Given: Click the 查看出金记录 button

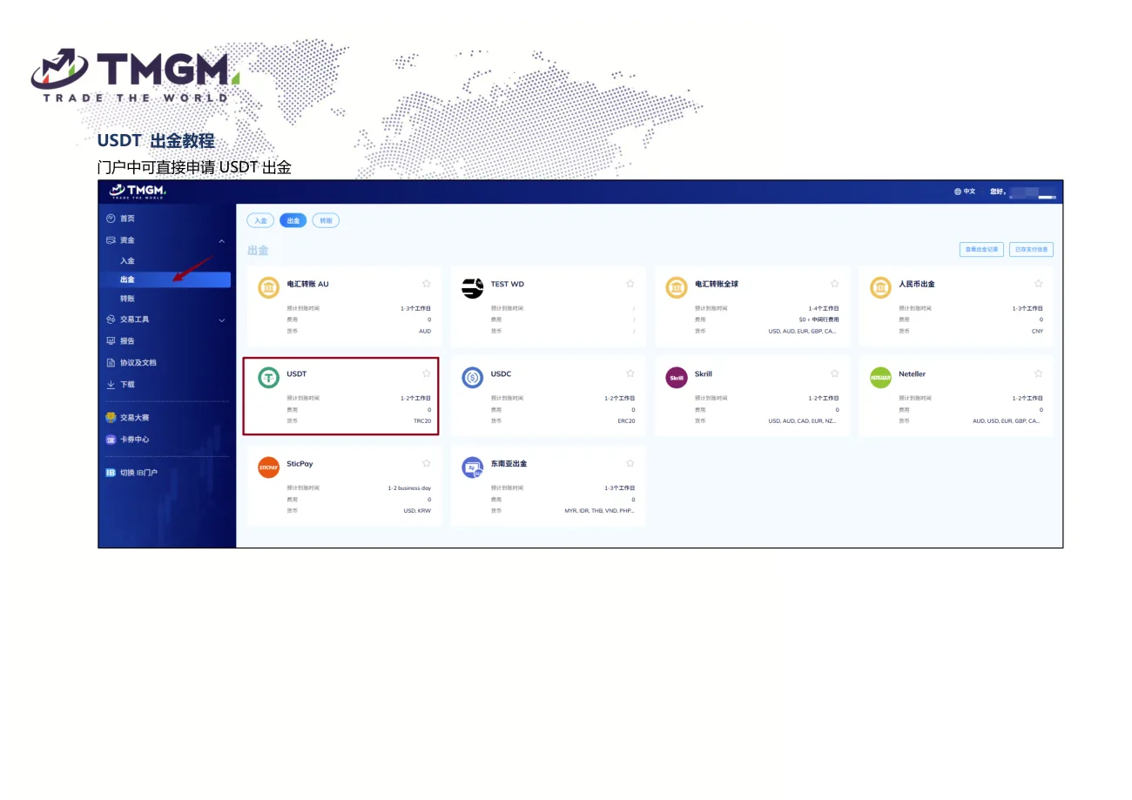Looking at the screenshot, I should [x=982, y=250].
